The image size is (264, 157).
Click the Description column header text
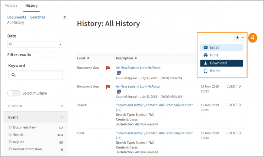125,58
